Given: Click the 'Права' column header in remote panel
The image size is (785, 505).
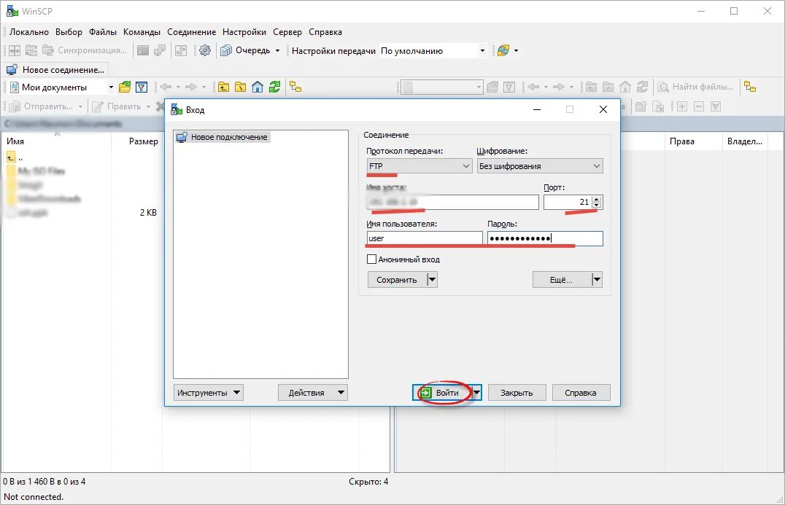Looking at the screenshot, I should point(693,141).
